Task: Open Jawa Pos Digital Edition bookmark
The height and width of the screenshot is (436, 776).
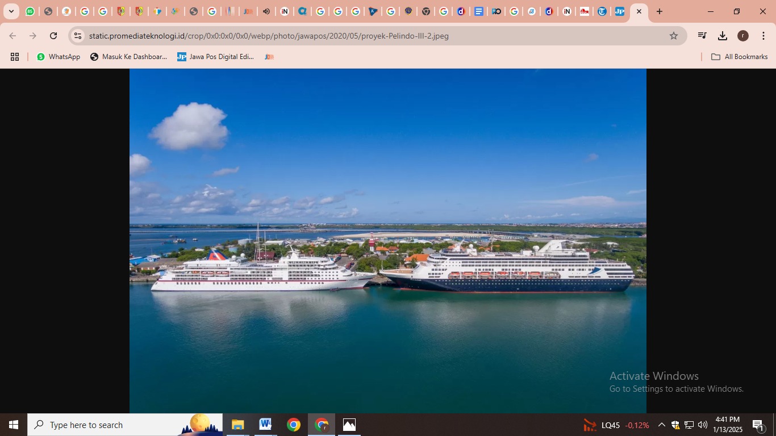Action: (216, 57)
